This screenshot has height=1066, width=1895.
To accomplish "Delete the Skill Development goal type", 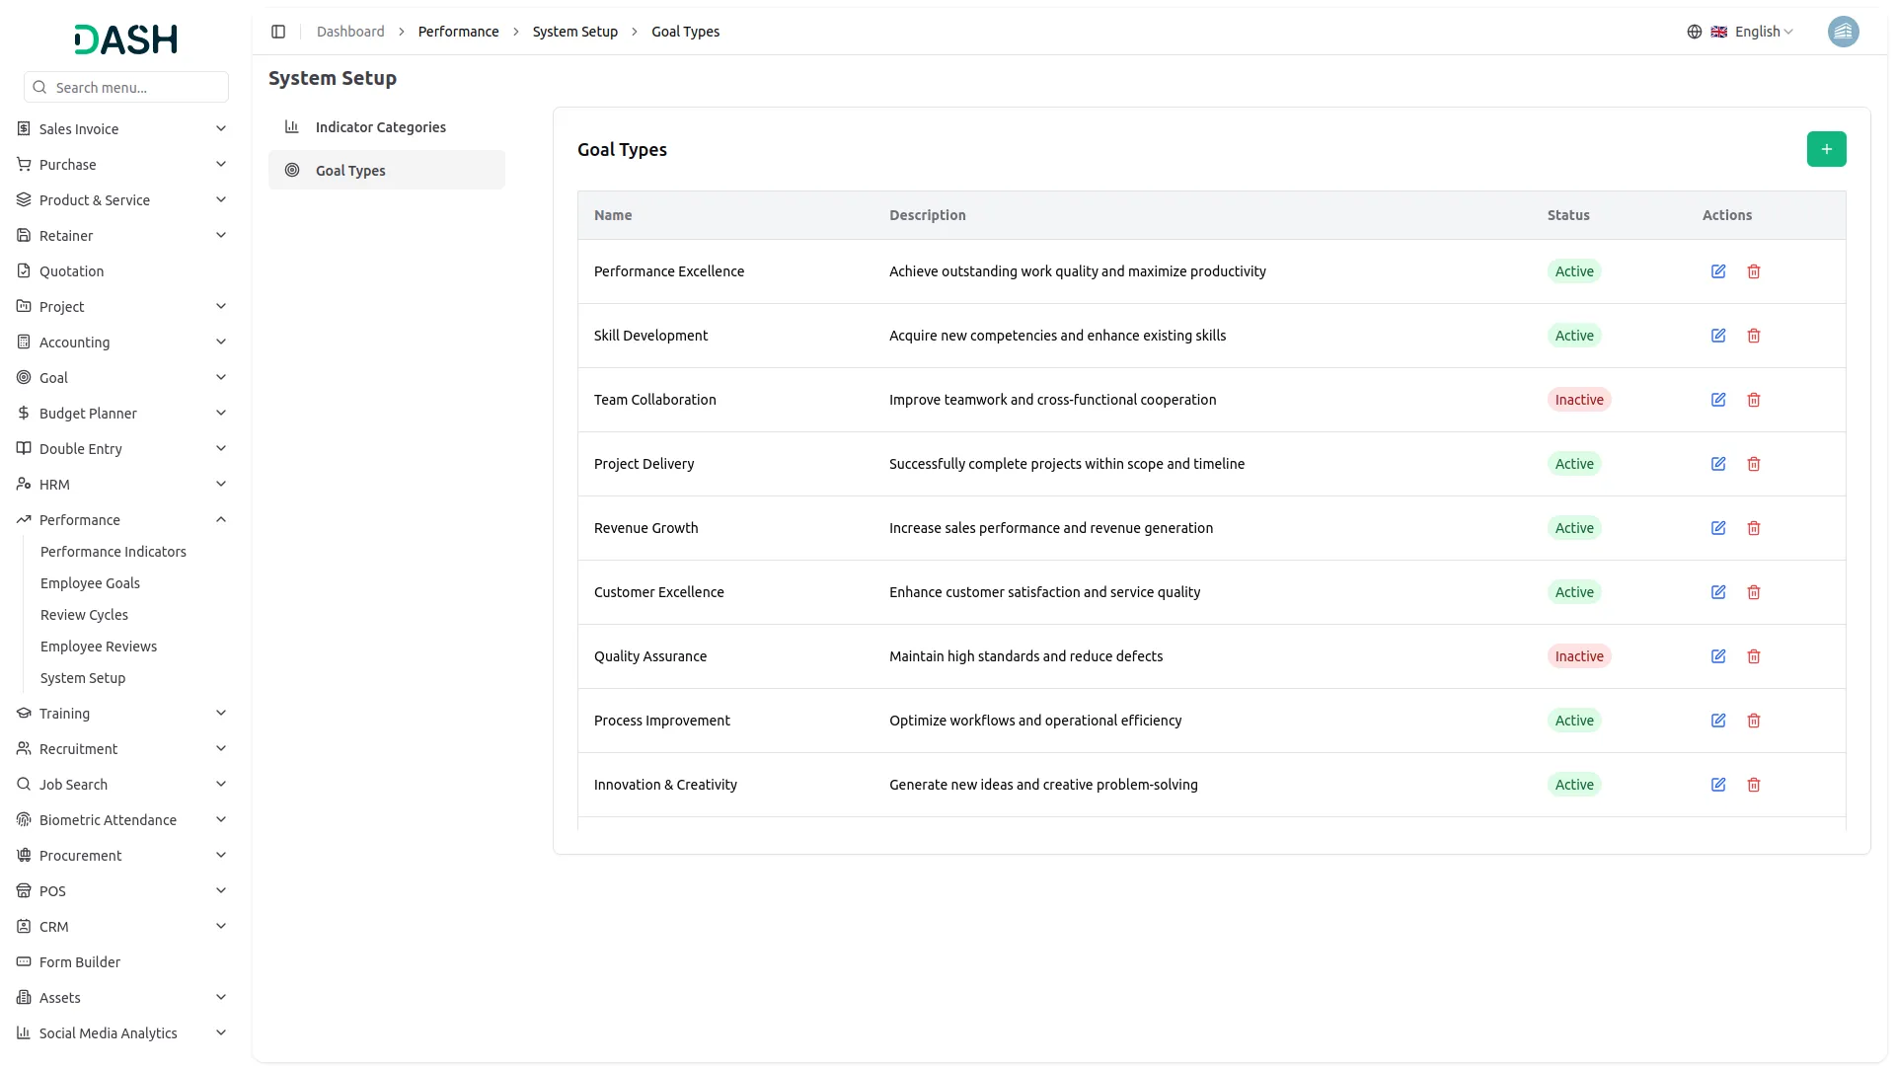I will coord(1754,336).
